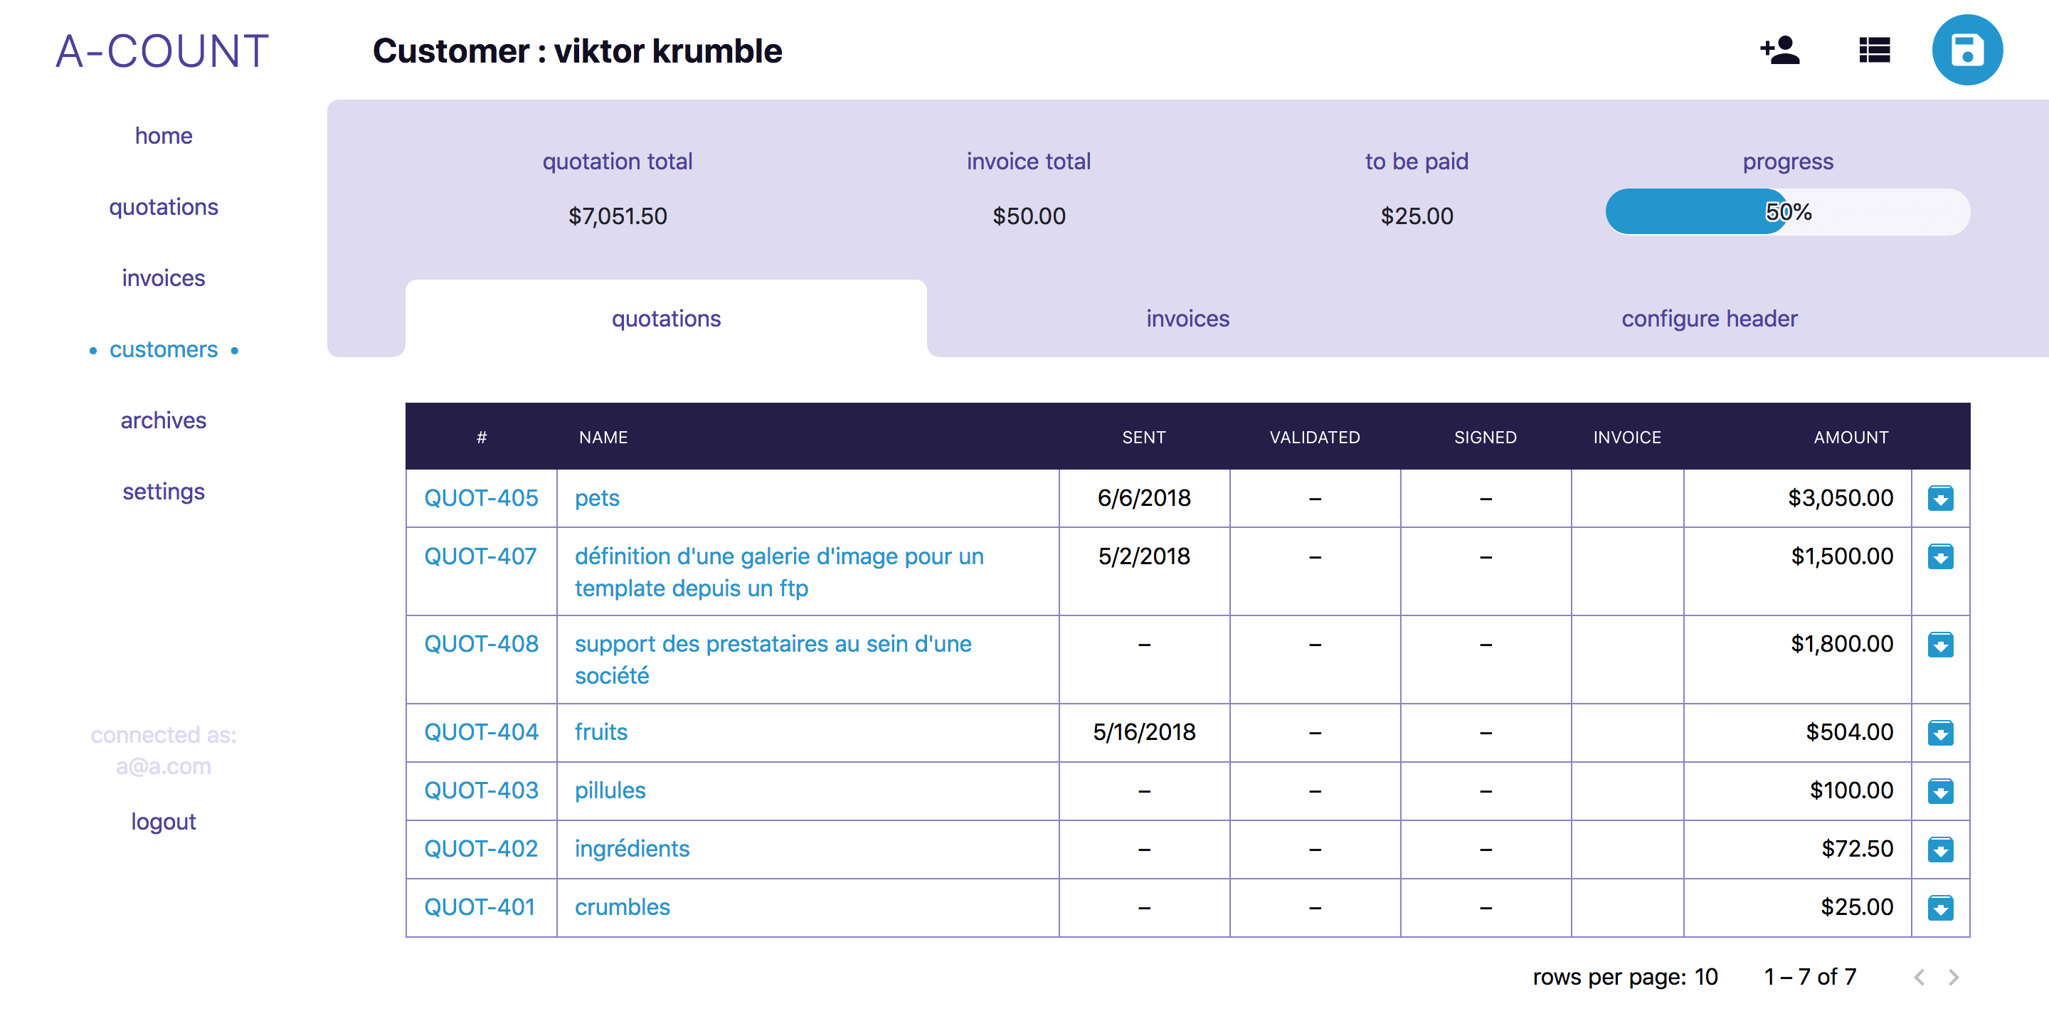The width and height of the screenshot is (2049, 1016).
Task: Click the 50% progress bar
Action: click(x=1786, y=211)
